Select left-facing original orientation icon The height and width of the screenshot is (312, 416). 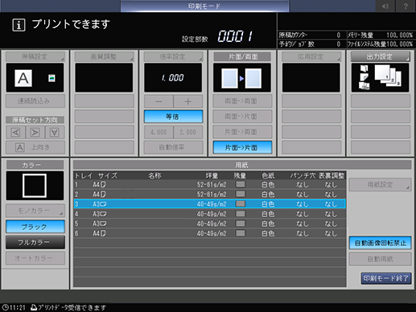pyautogui.click(x=16, y=133)
